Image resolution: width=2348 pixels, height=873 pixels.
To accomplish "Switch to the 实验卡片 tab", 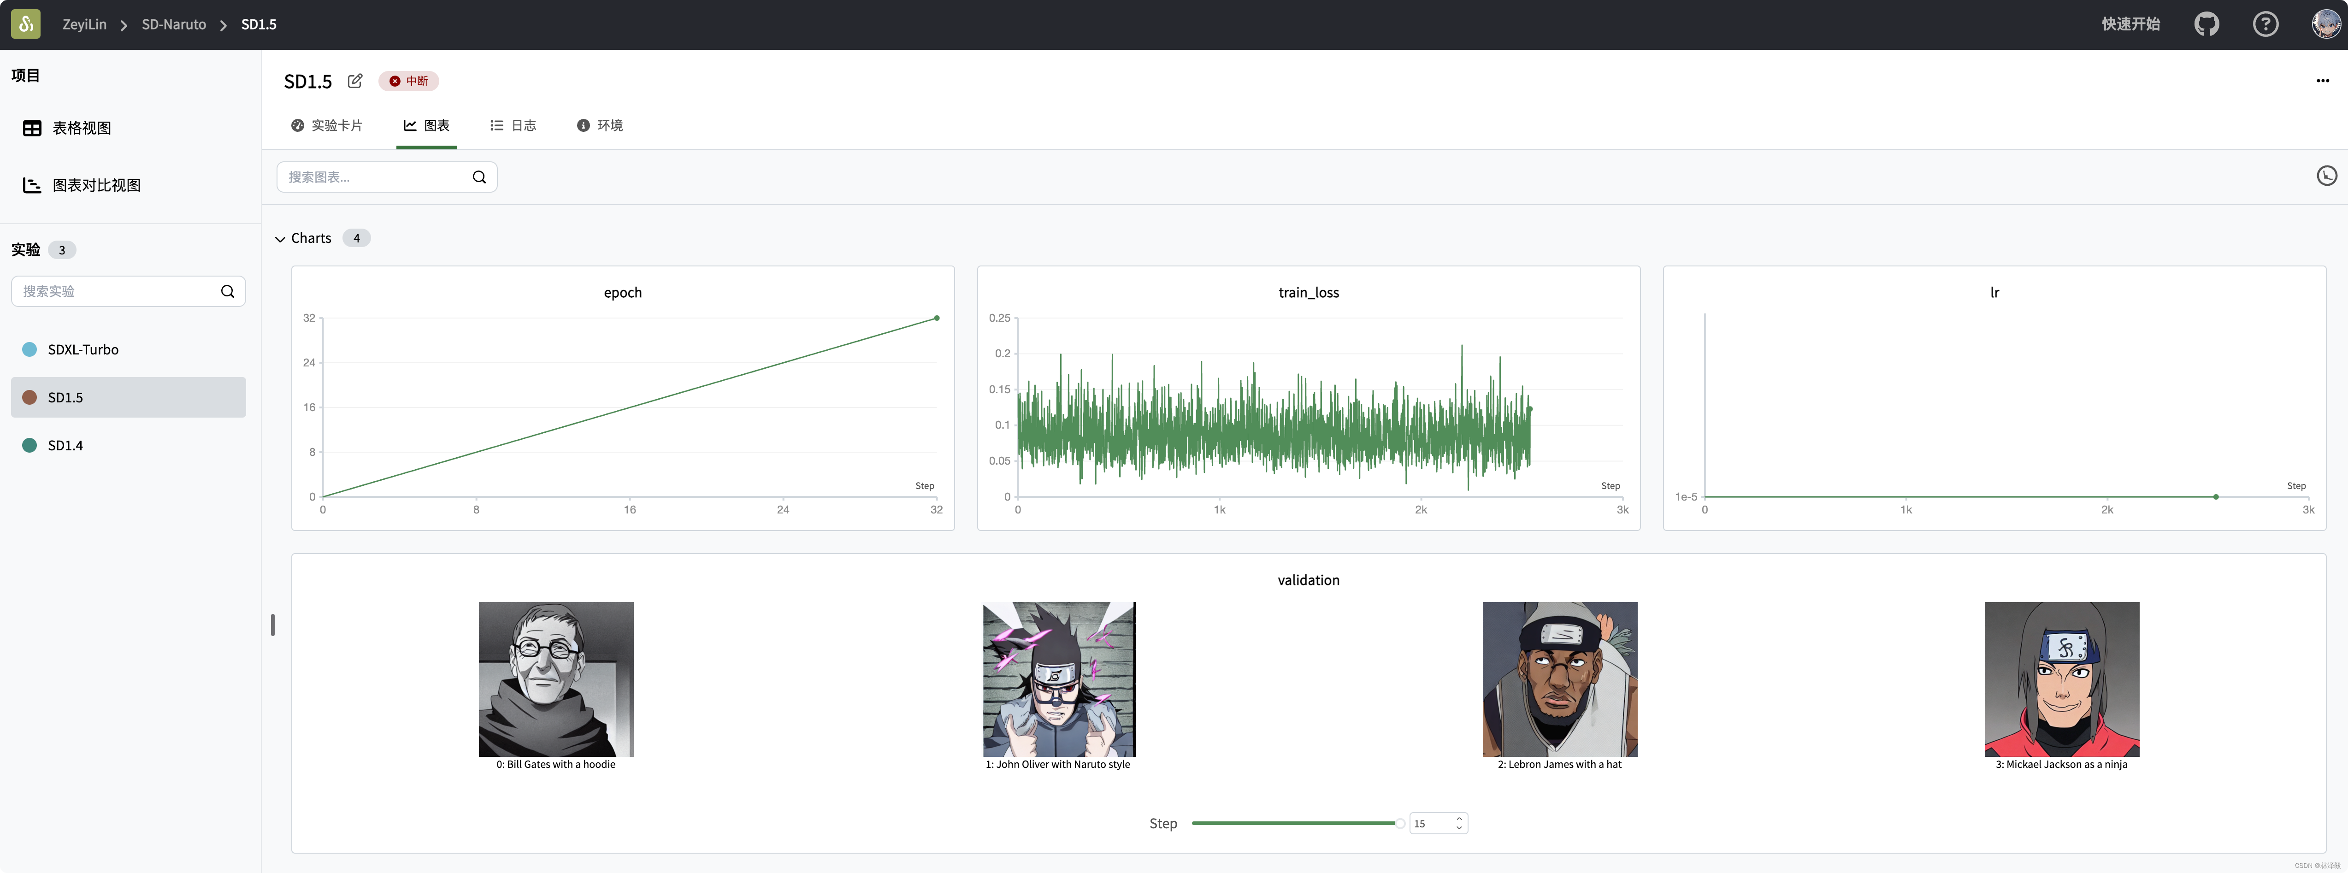I will tap(326, 126).
